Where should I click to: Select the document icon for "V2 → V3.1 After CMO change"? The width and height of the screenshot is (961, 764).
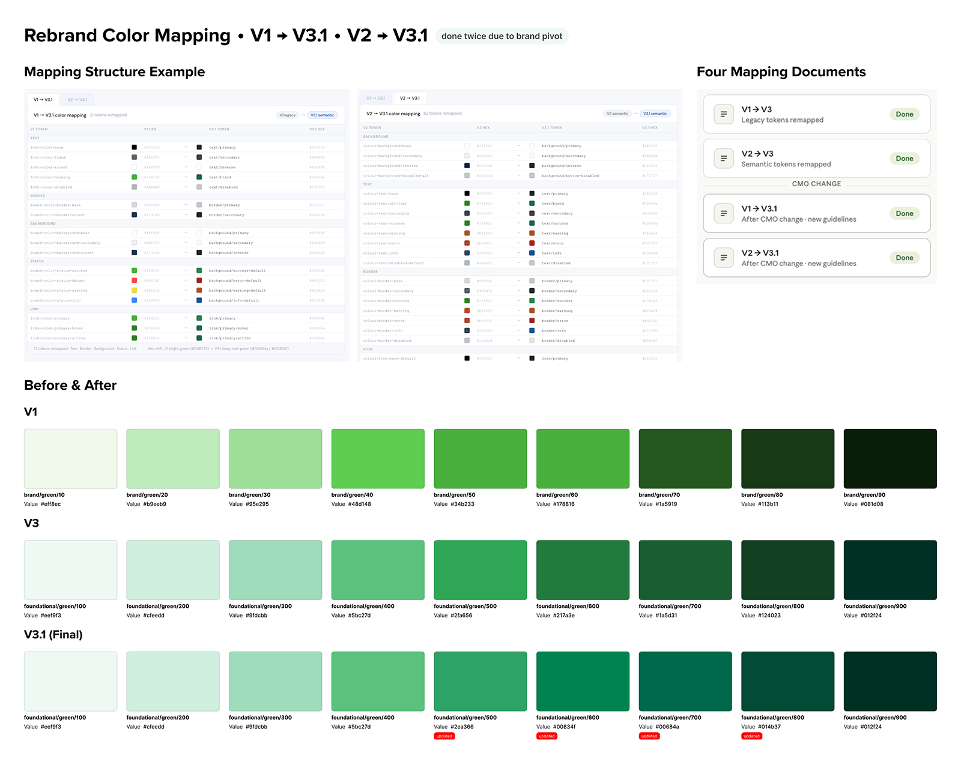[x=723, y=258]
